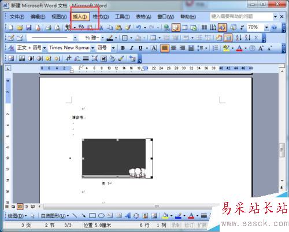Open the font size 四号 dropdown
Viewport: 289px width, 232px height.
tap(113, 48)
